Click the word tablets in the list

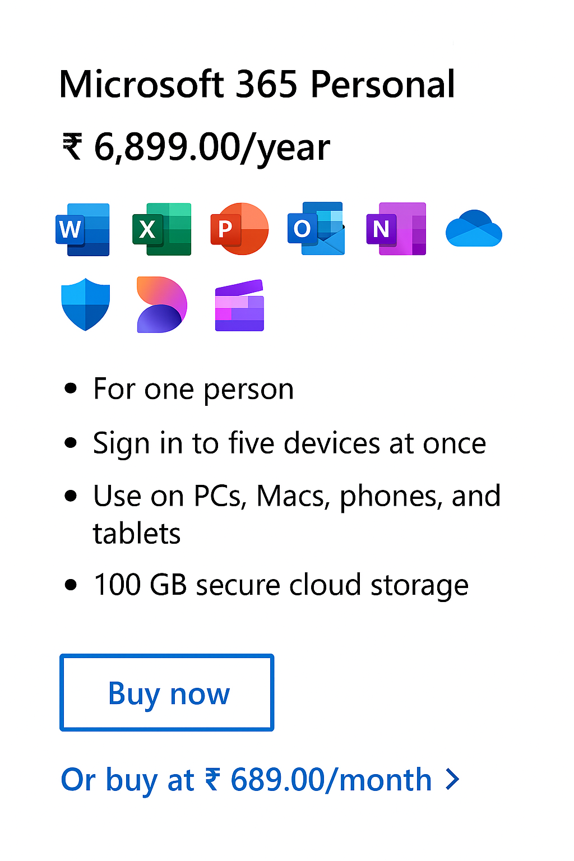[x=137, y=534]
